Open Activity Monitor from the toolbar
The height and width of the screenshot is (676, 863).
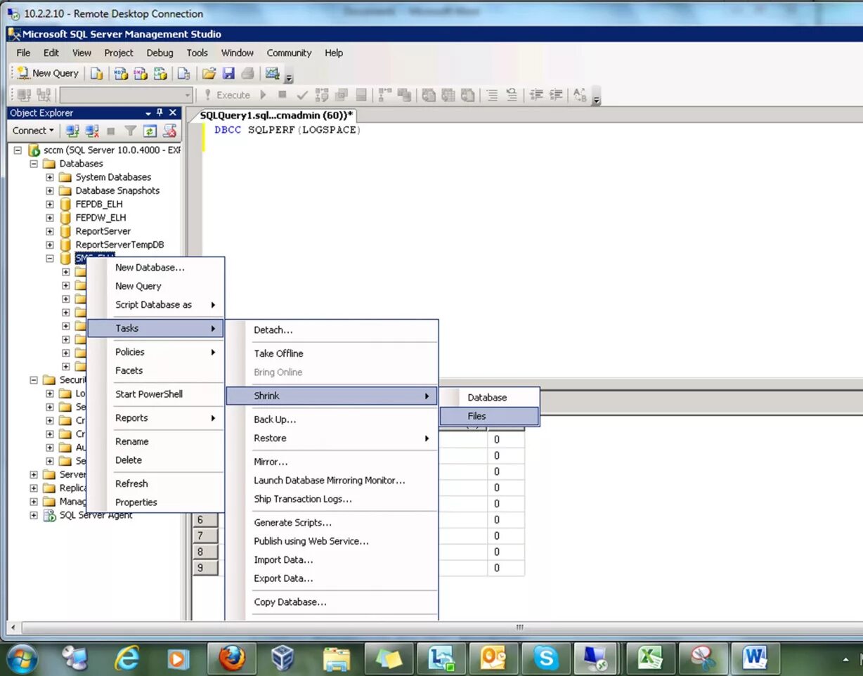(272, 73)
